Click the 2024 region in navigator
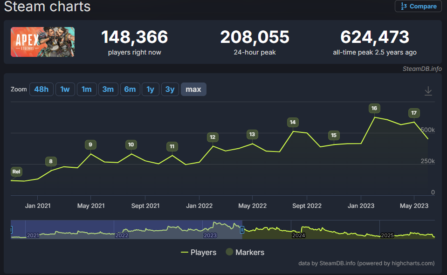The image size is (447, 275). tap(298, 235)
